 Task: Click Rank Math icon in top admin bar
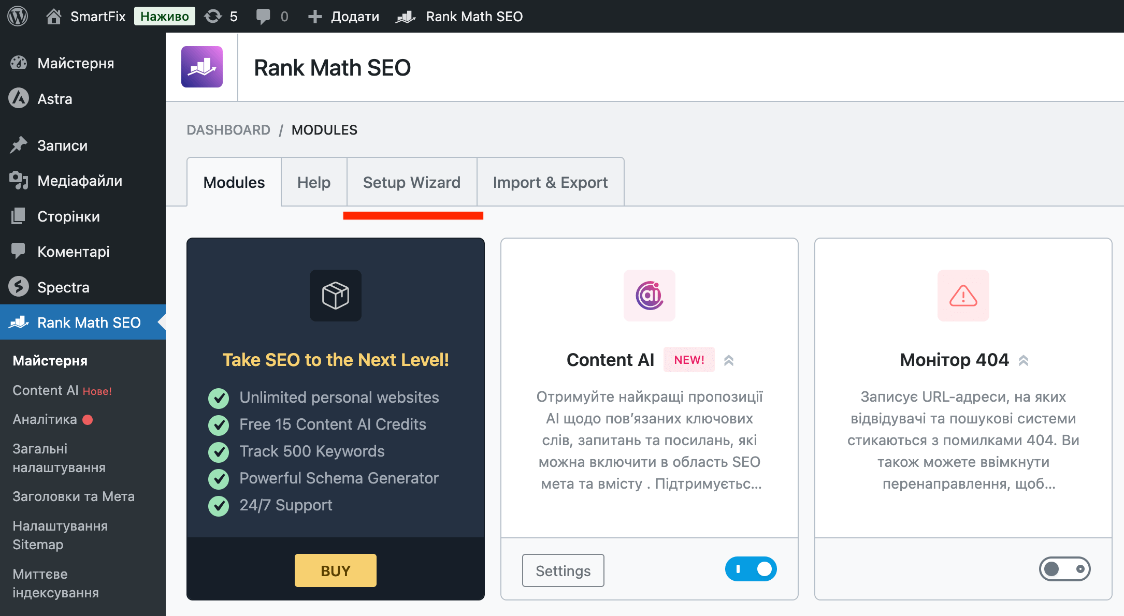pyautogui.click(x=406, y=17)
